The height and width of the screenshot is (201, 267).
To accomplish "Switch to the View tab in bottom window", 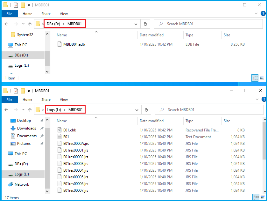I will pos(64,100).
